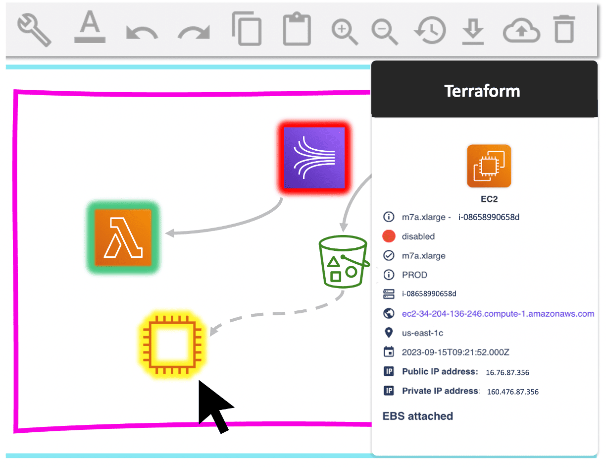Click the EC2 label under the icon
Viewport: 606px width, 467px height.
(x=489, y=199)
